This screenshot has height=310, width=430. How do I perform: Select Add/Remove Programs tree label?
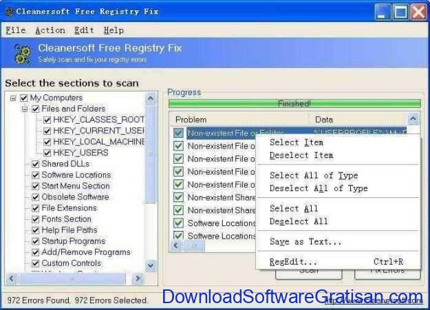86,252
